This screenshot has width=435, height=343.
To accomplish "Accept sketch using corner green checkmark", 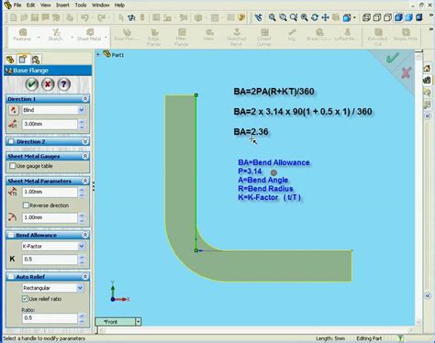I will tap(393, 58).
